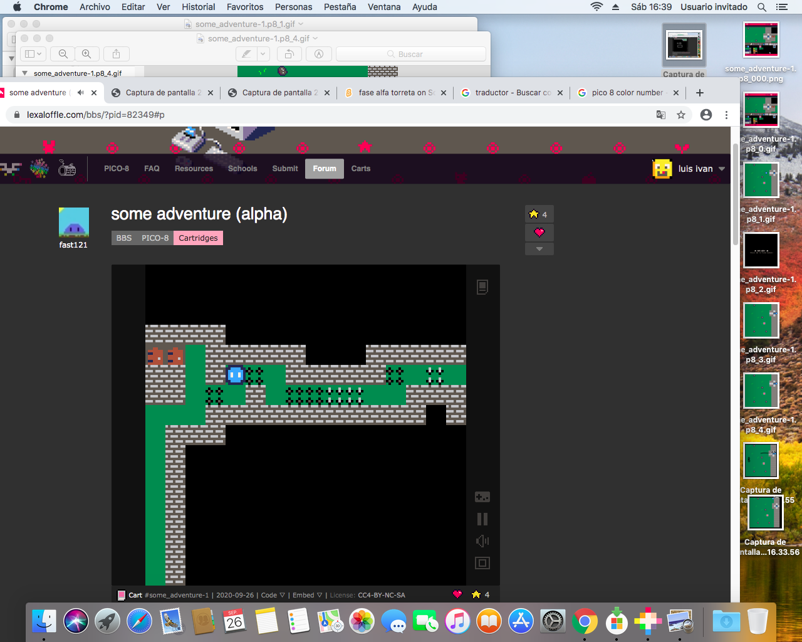The height and width of the screenshot is (642, 802).
Task: Toggle cart player fullscreen mode
Action: pyautogui.click(x=482, y=563)
